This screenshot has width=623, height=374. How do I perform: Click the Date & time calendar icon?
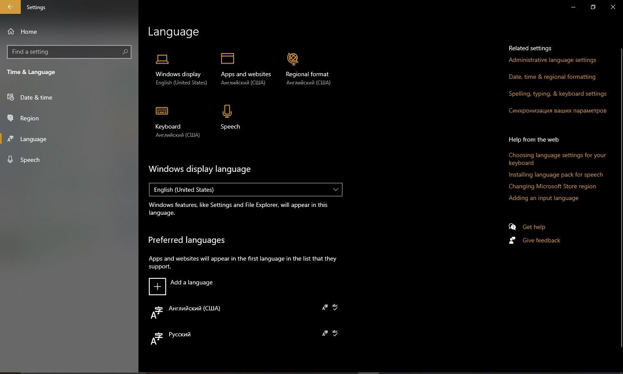coord(11,97)
